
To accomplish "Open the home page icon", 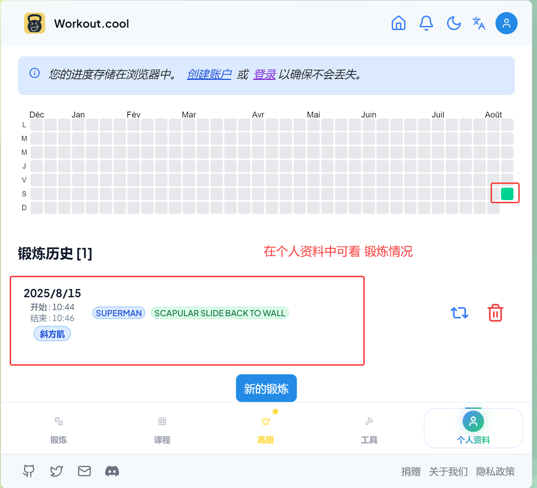I will (399, 23).
